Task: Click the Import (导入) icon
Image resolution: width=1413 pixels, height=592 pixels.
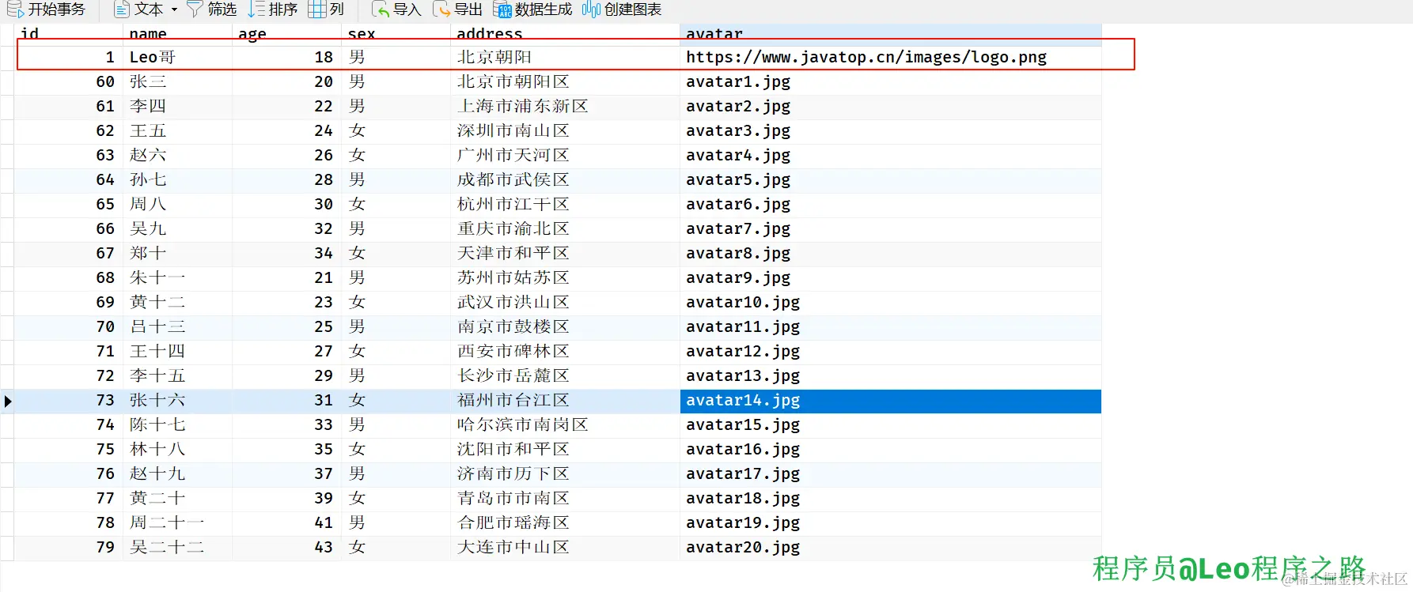Action: point(381,9)
